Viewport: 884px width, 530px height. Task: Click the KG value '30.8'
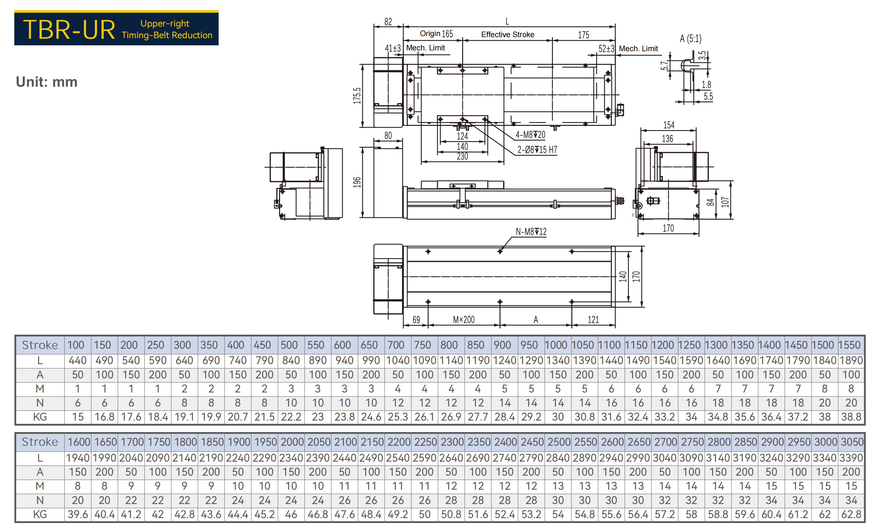click(585, 417)
